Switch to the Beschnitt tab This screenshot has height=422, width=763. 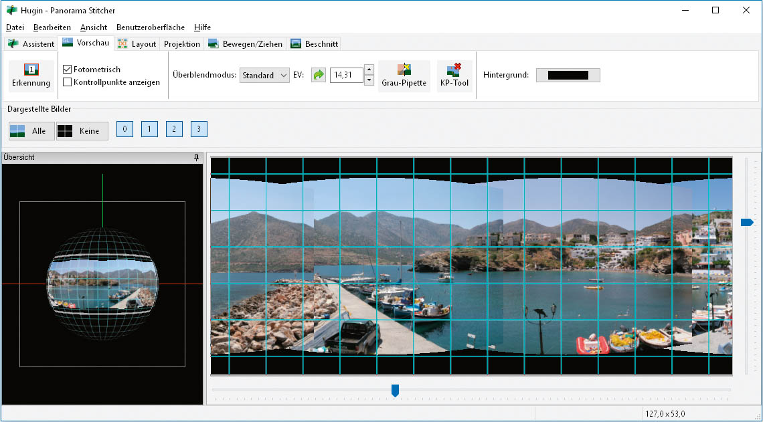tap(314, 44)
